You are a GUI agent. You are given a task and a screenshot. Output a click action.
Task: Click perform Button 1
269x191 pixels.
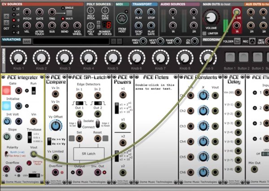(x=230, y=57)
